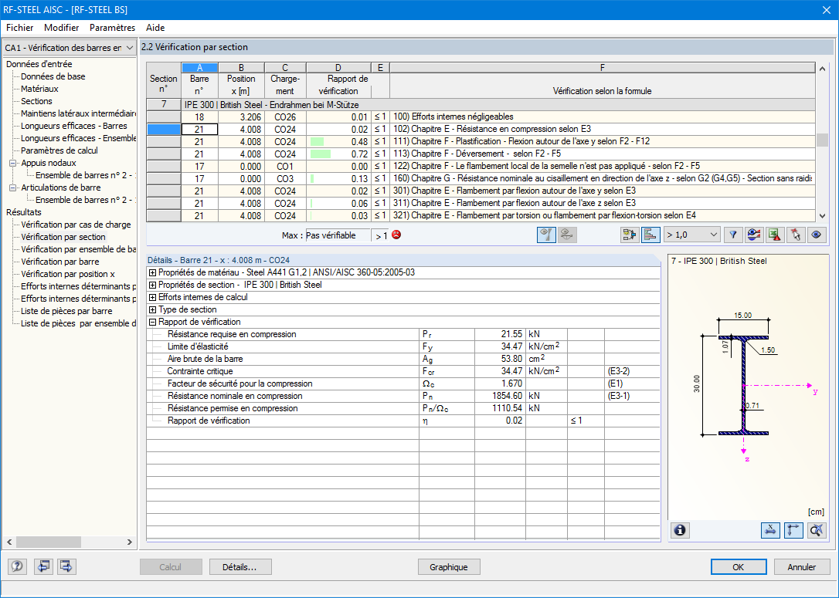
Task: Click CO3 cell in row 160
Action: pos(285,178)
